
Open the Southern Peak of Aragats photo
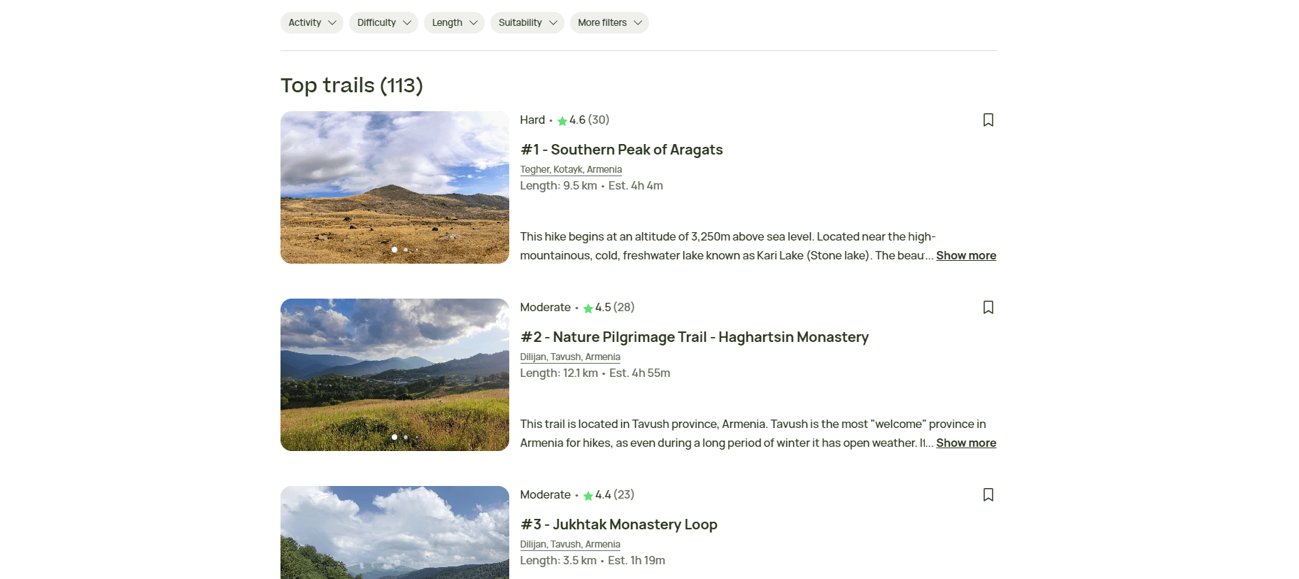[x=395, y=187]
